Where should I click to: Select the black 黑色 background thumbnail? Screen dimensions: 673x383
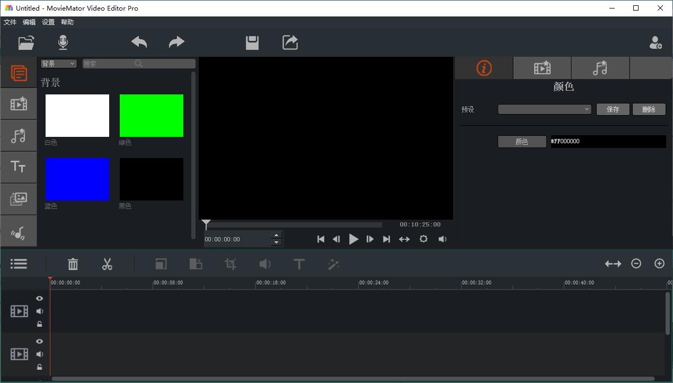pos(152,179)
